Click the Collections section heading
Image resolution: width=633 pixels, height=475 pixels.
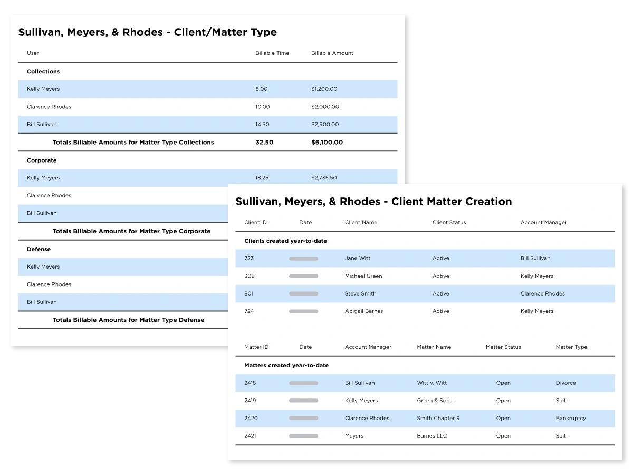[43, 72]
